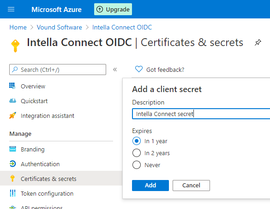Open Vound Software breadcrumb link
This screenshot has height=209, width=270.
tap(60, 27)
